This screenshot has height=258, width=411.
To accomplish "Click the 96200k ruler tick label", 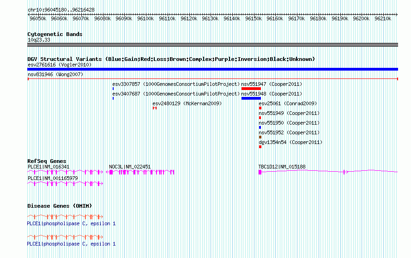I will (x=361, y=18).
